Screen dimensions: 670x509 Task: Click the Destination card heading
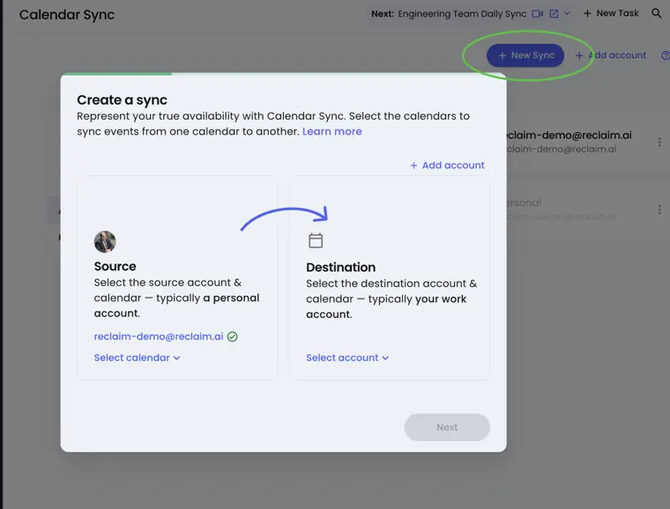click(340, 267)
